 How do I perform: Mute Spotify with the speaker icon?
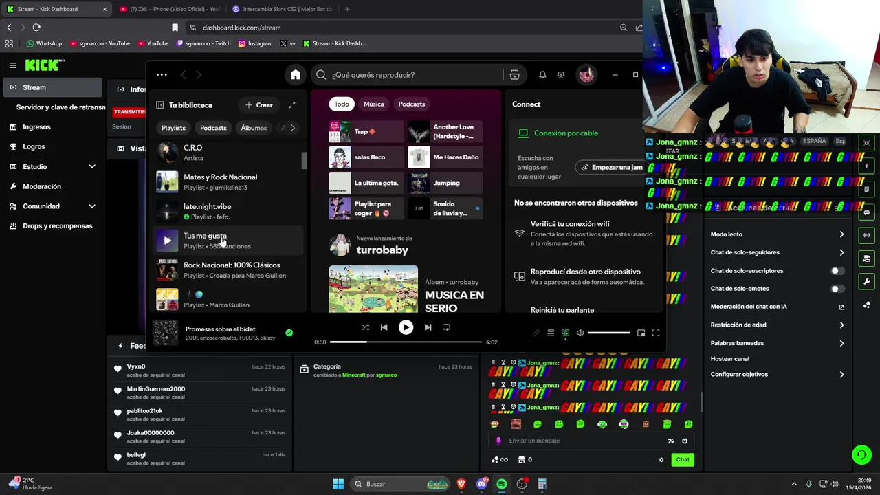click(x=580, y=333)
